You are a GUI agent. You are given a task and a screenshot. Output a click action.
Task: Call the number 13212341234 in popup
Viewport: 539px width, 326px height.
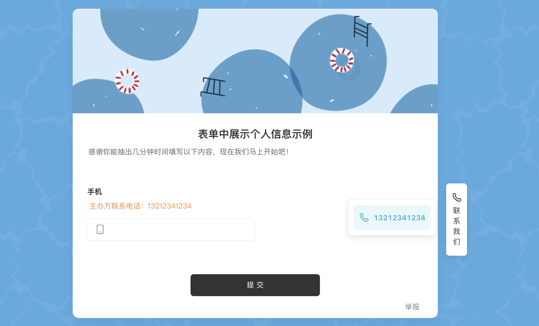click(392, 218)
